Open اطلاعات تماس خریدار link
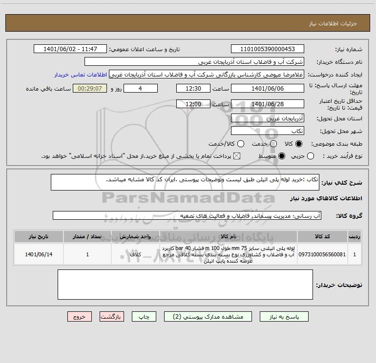 click(x=81, y=75)
